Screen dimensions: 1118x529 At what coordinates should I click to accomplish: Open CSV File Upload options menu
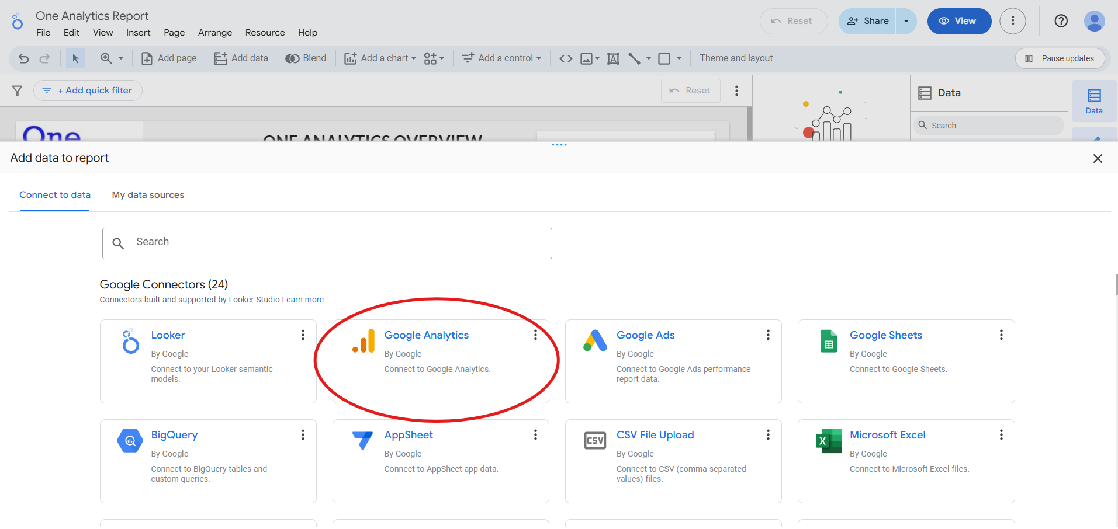[768, 435]
